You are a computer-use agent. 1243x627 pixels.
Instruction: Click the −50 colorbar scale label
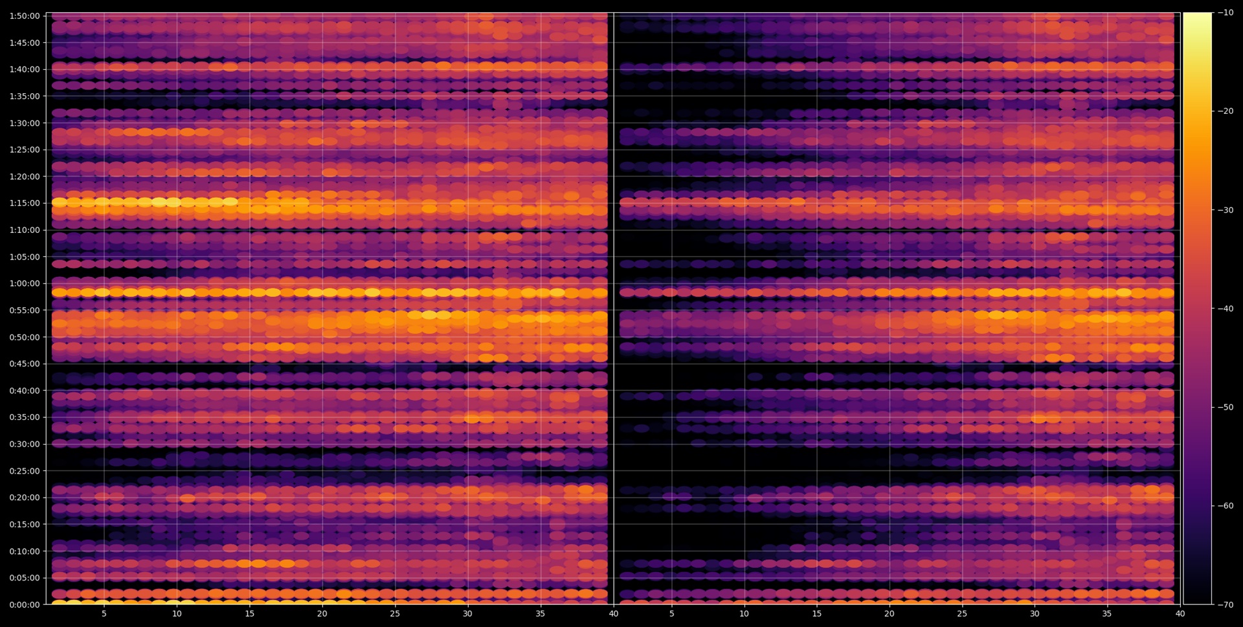pyautogui.click(x=1226, y=408)
